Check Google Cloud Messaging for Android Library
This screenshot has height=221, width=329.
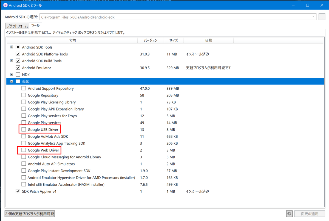[24, 157]
